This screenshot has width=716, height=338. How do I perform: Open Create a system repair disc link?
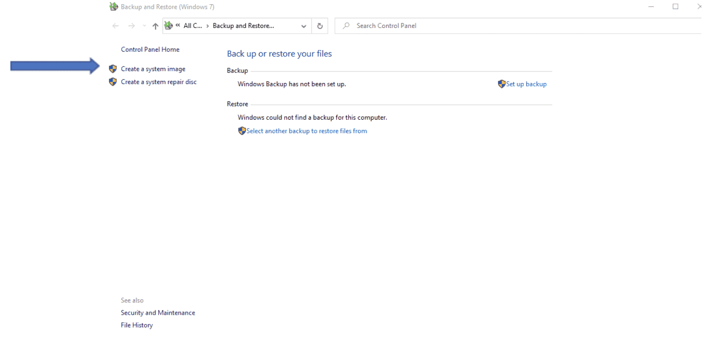tap(159, 82)
